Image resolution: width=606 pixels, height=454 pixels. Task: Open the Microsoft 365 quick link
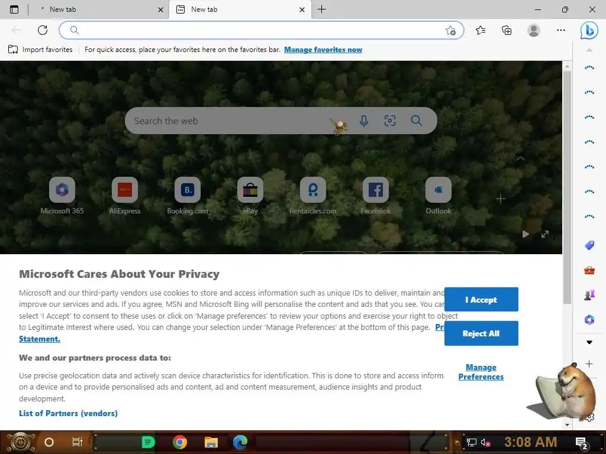[x=62, y=196]
